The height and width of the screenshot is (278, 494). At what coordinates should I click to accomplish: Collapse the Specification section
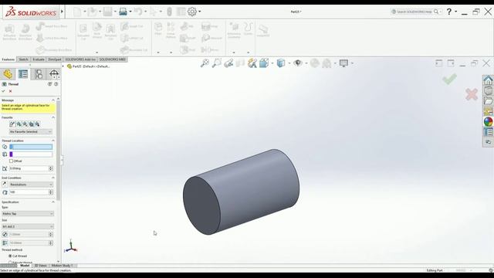tap(53, 202)
